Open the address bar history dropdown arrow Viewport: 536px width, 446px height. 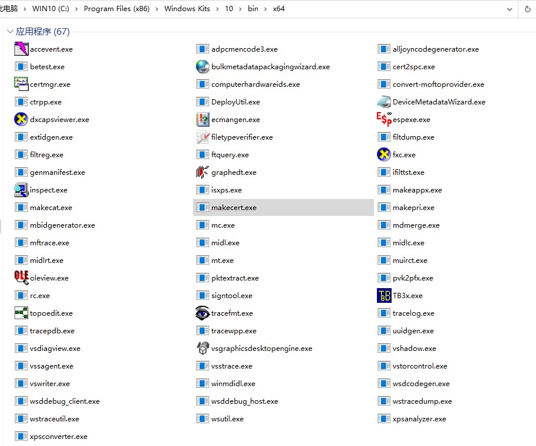click(x=508, y=9)
